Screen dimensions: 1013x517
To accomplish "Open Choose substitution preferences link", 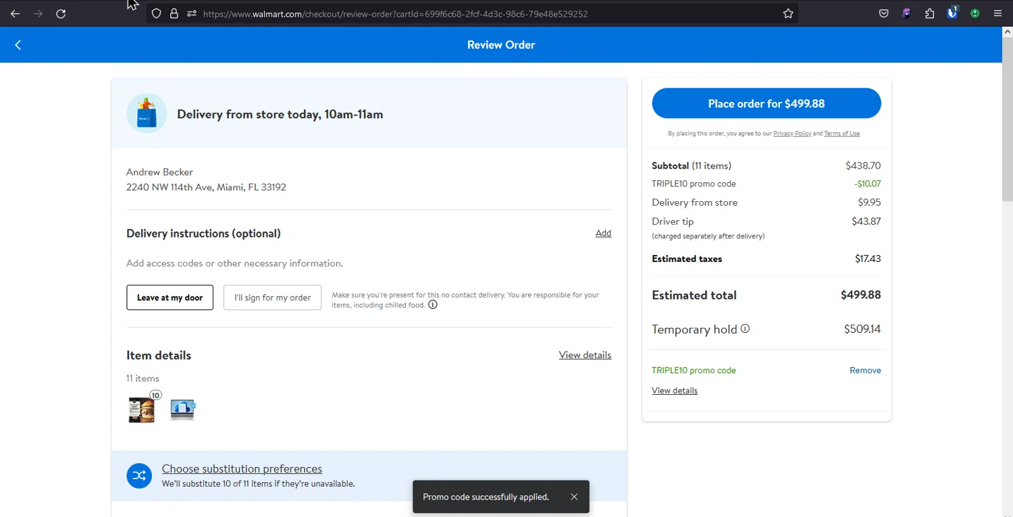I will coord(242,468).
